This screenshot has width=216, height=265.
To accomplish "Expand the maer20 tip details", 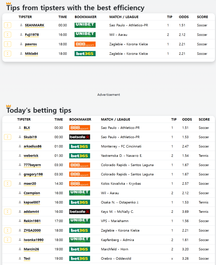I will point(8,184).
